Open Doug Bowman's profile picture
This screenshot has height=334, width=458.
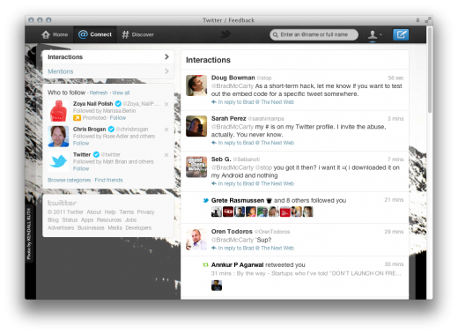196,85
